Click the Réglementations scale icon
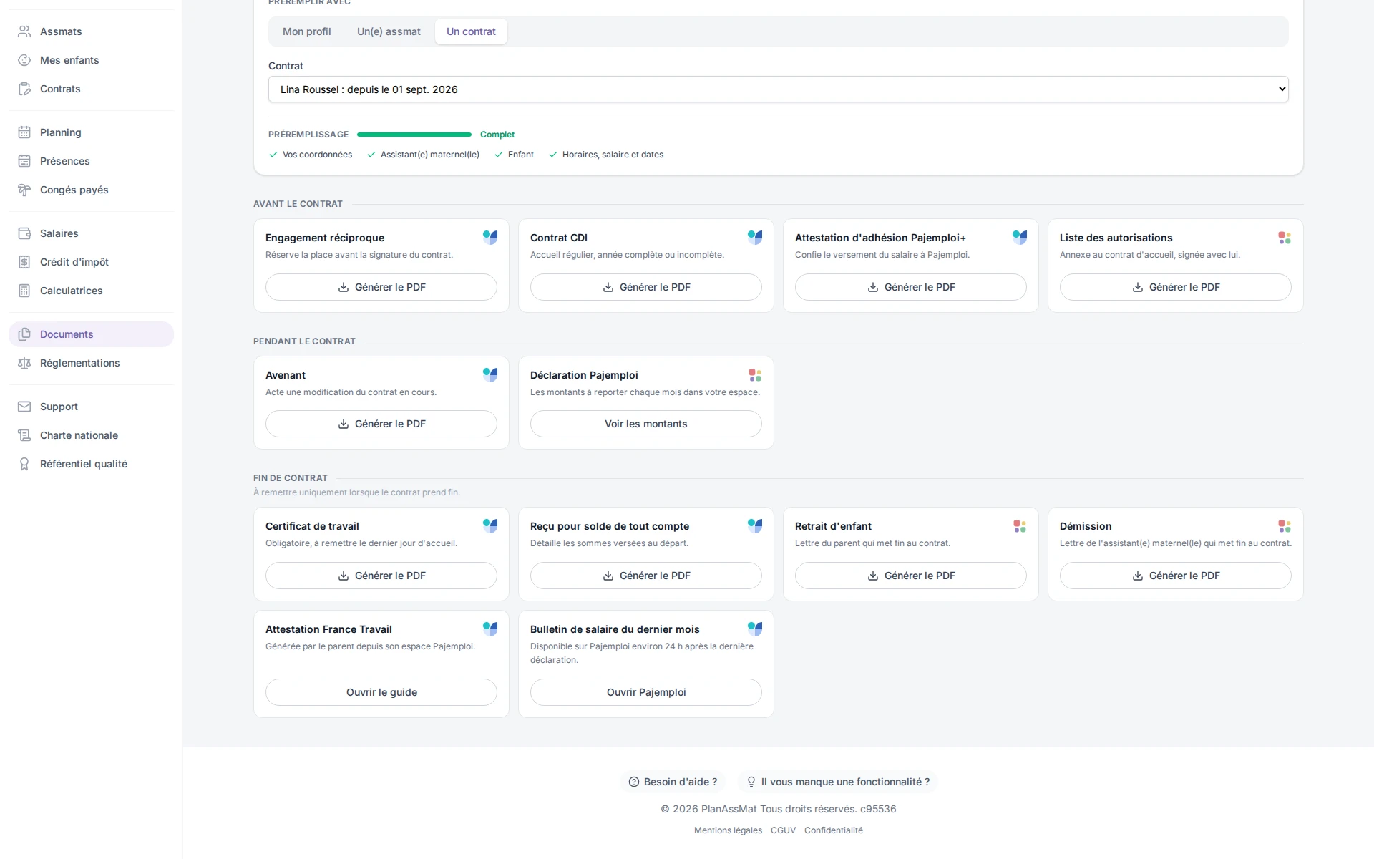1374x859 pixels. (x=24, y=363)
